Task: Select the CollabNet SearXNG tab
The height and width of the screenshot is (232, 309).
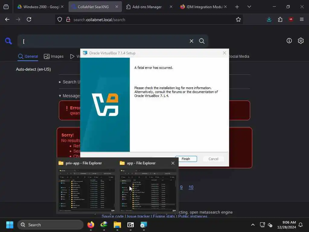Action: [x=95, y=7]
